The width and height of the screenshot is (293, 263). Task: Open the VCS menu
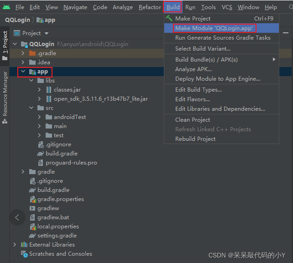coord(227,7)
